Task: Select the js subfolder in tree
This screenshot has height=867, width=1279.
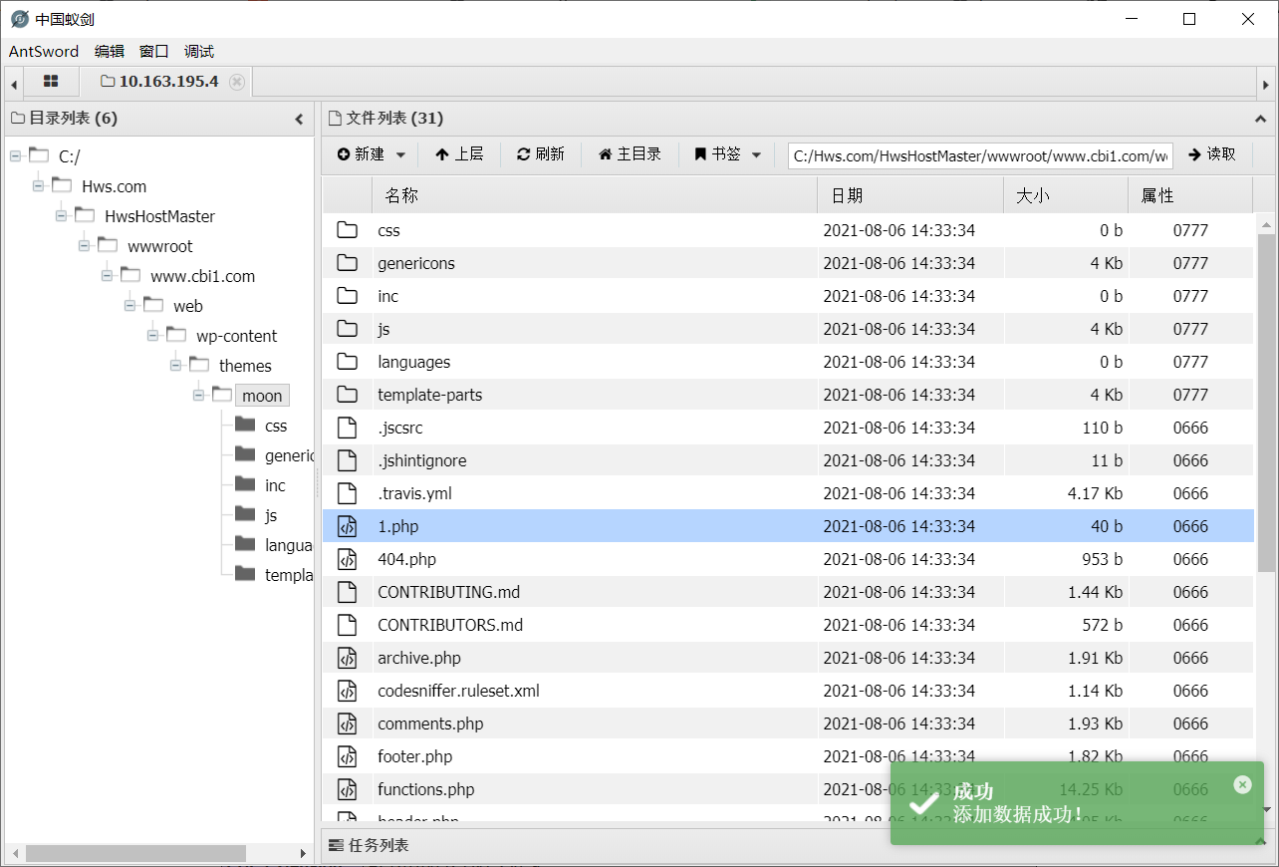Action: click(x=271, y=515)
